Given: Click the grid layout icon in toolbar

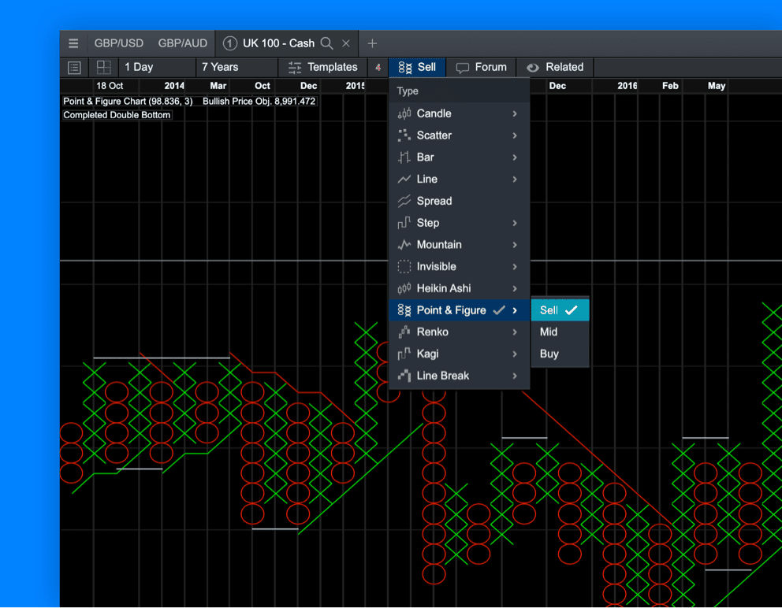Looking at the screenshot, I should pyautogui.click(x=104, y=67).
